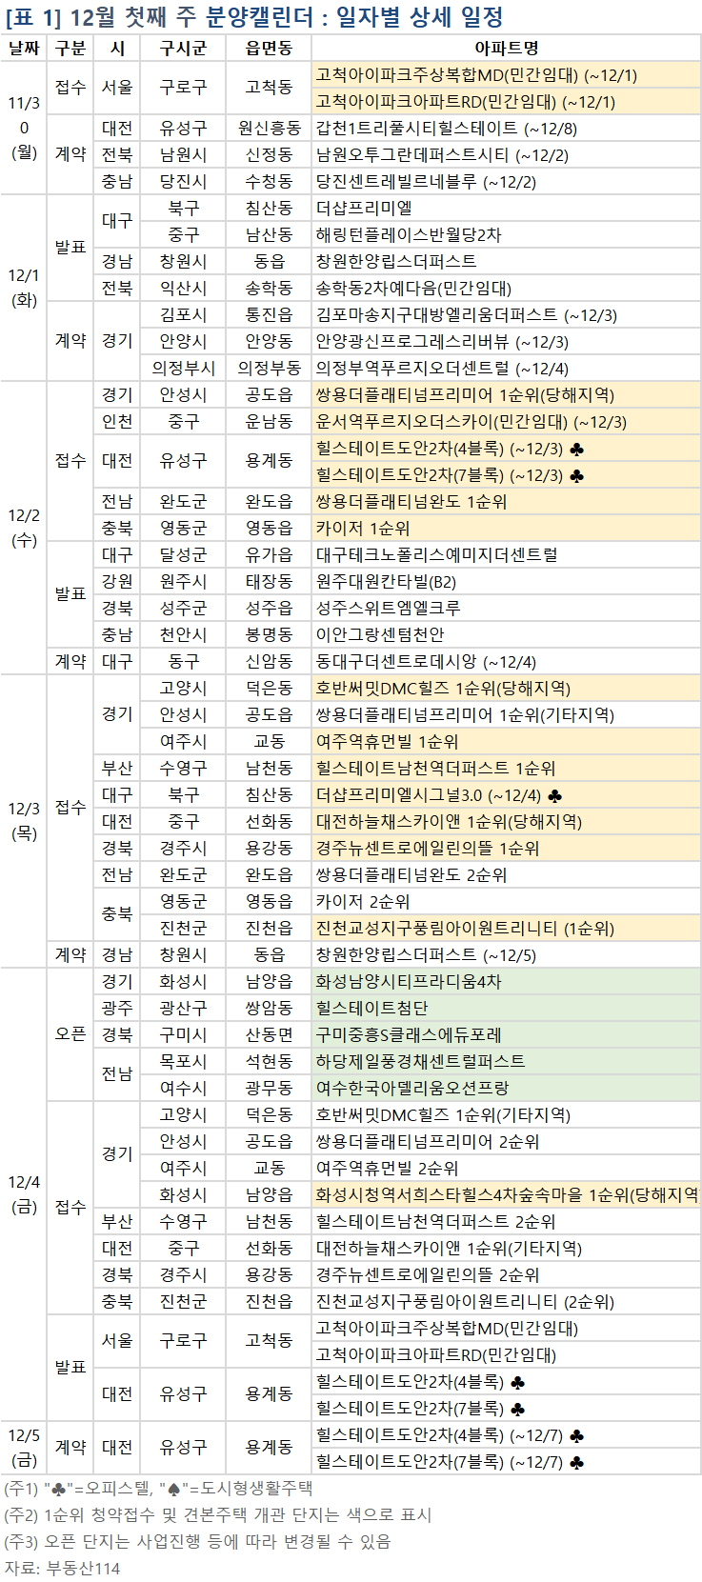This screenshot has width=702, height=1582.
Task: Select the 아파트명 column header
Action: click(x=506, y=48)
